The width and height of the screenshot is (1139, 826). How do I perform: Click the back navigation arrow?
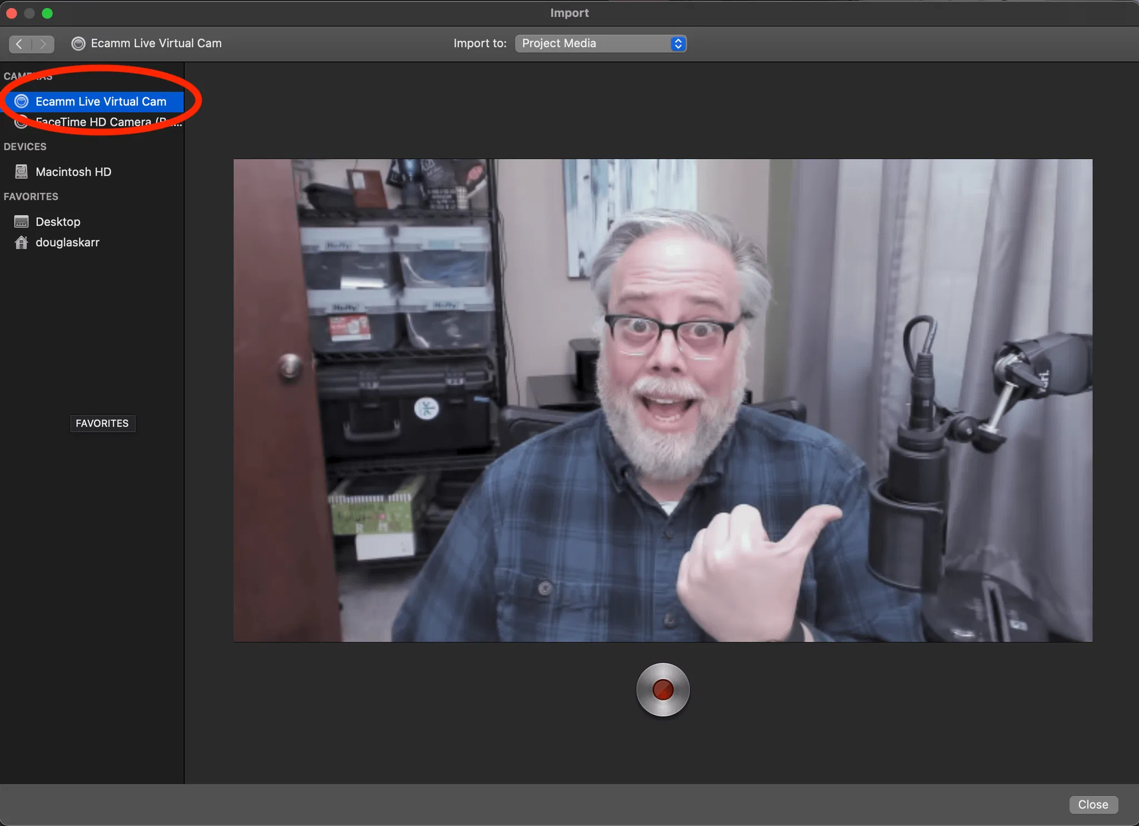[x=20, y=44]
